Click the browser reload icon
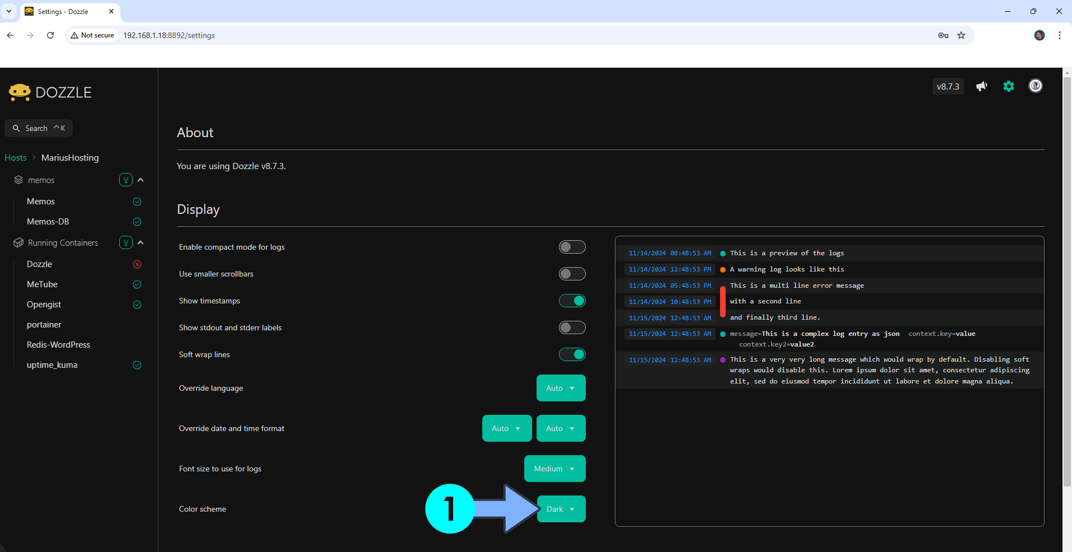The width and height of the screenshot is (1072, 552). [50, 35]
